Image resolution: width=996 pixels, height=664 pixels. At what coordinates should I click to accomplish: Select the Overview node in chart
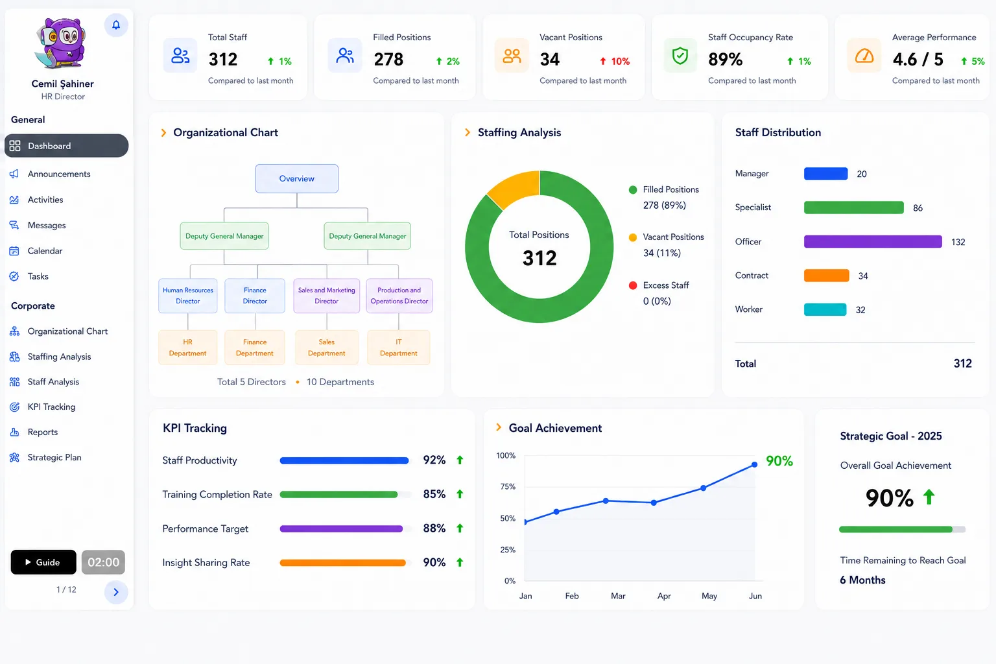pos(297,178)
